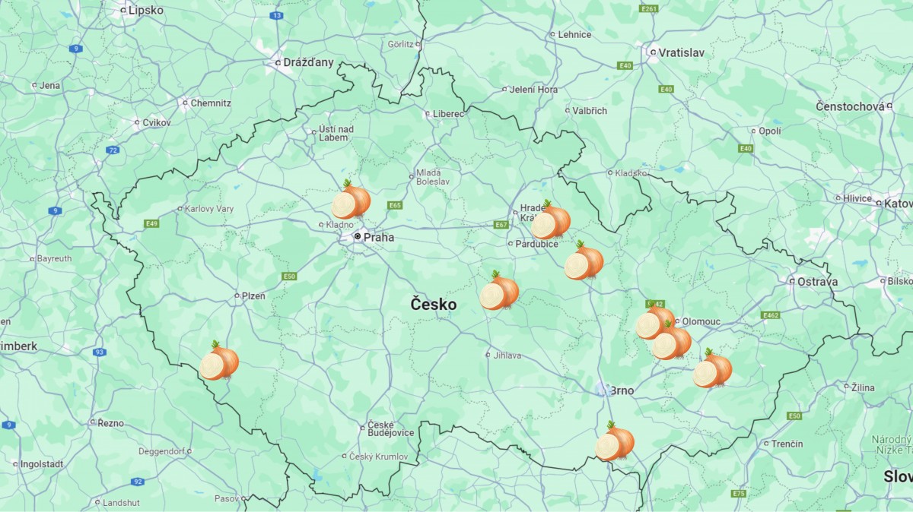Open the onion marker southeast of Pardubice
This screenshot has width=913, height=512.
tap(584, 261)
